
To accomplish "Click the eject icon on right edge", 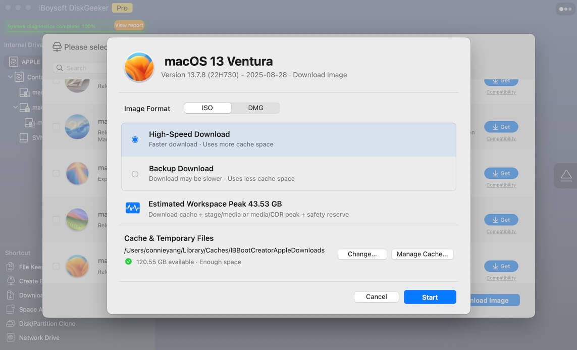I will tap(566, 176).
